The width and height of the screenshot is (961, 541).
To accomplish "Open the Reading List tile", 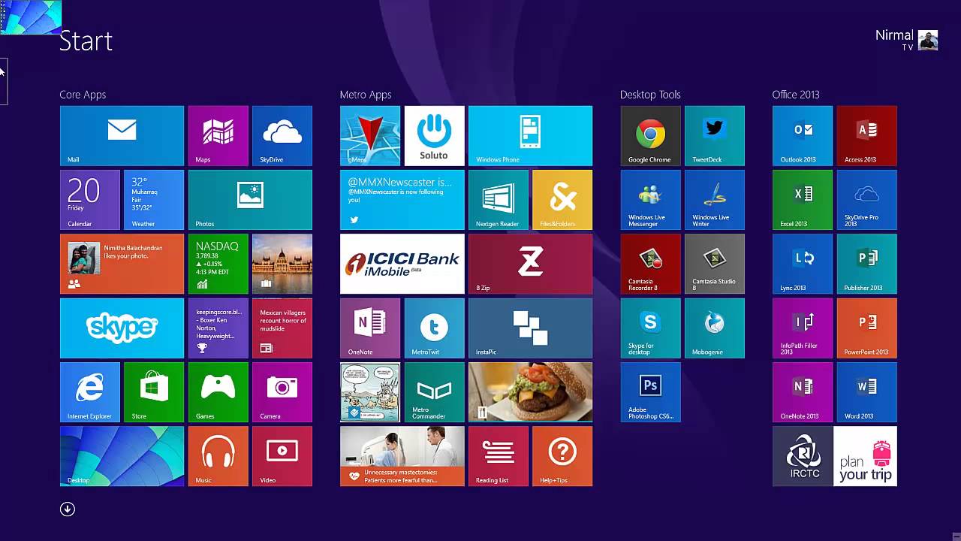I will click(x=498, y=456).
